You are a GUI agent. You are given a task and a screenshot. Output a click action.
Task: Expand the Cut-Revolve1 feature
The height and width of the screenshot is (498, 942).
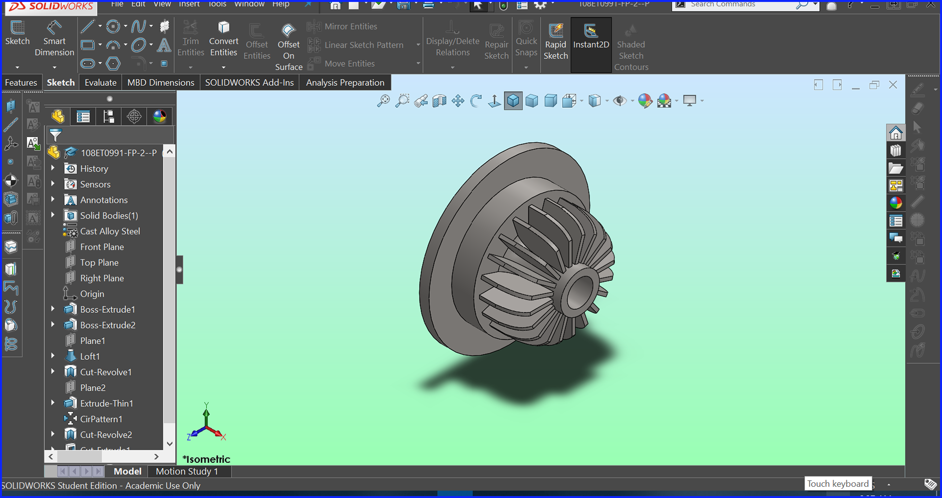coord(53,372)
